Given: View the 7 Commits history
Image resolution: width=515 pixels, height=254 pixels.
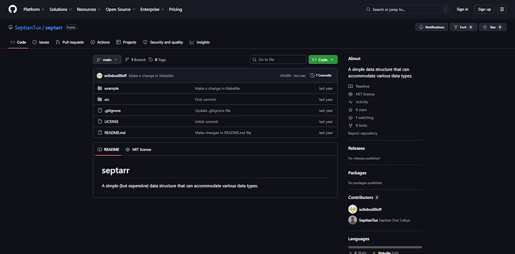Looking at the screenshot, I should click(x=321, y=75).
